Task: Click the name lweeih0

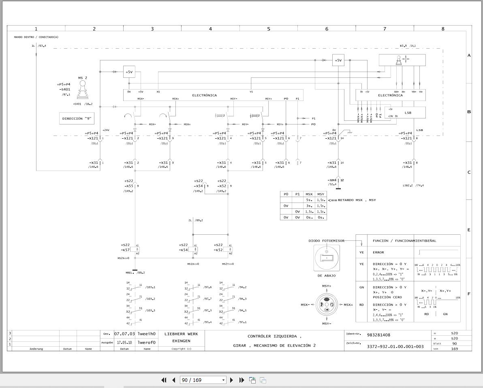Action: pos(147,334)
